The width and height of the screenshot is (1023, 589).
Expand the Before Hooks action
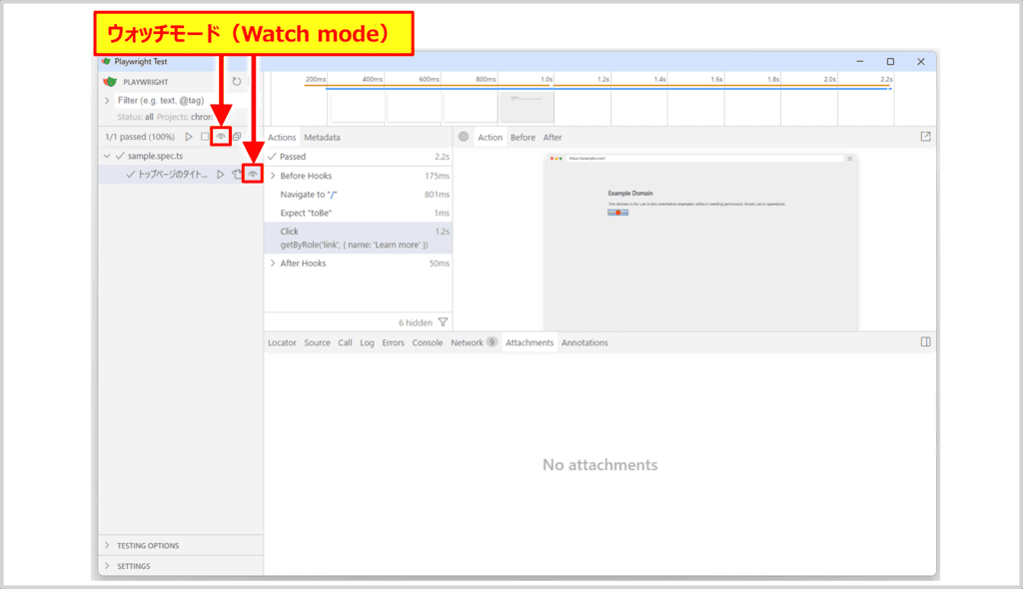pos(273,176)
